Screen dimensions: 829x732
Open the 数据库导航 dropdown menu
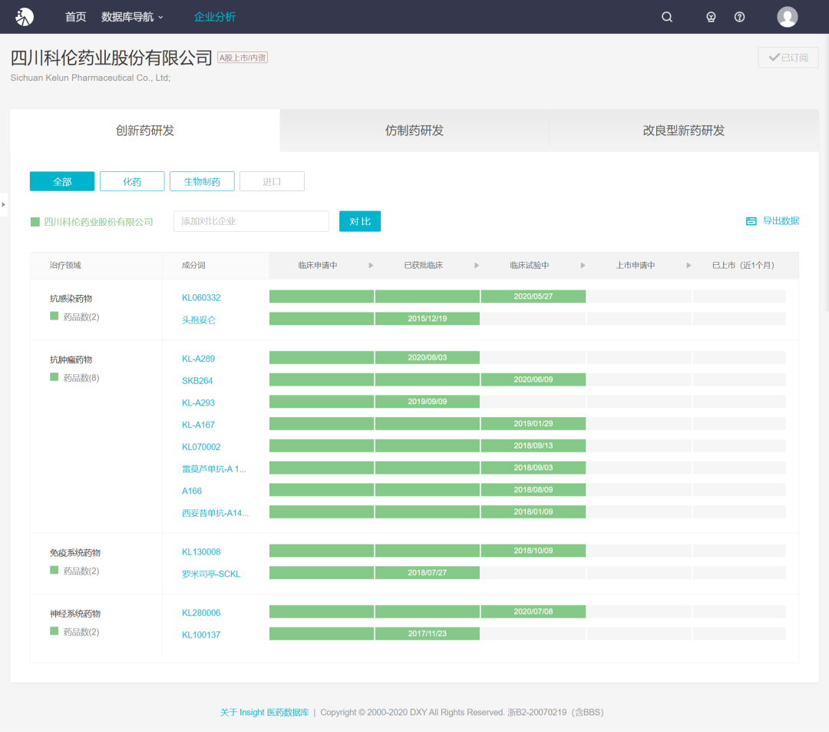pos(132,17)
